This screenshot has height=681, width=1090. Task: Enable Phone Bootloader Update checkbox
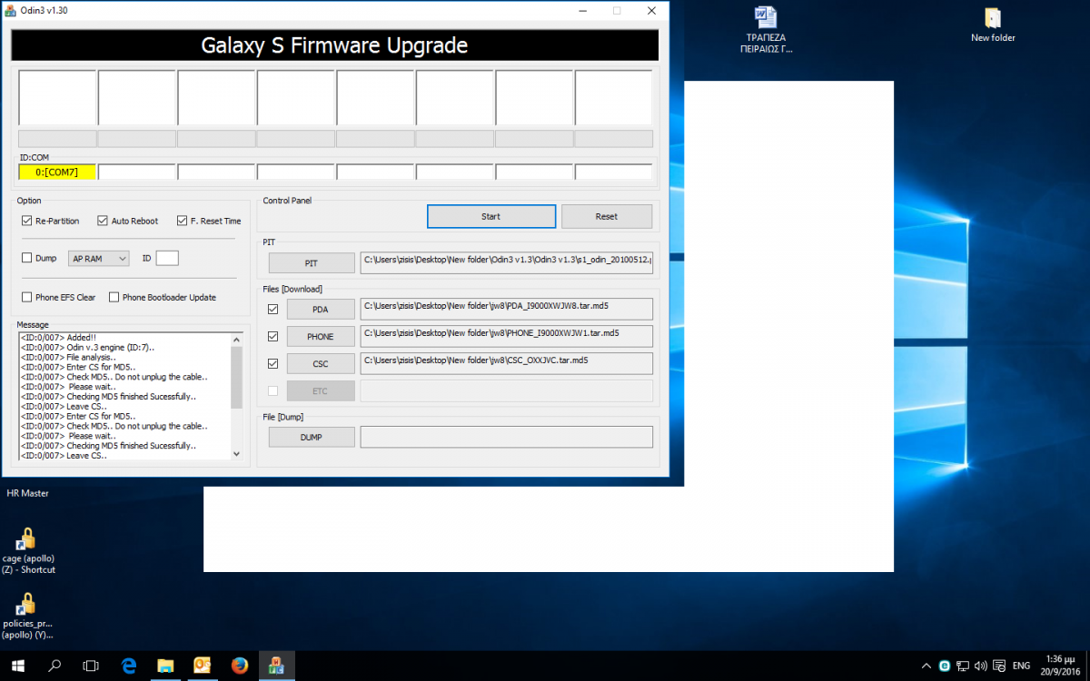coord(114,297)
